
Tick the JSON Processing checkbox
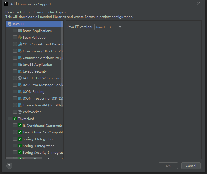[15, 98]
